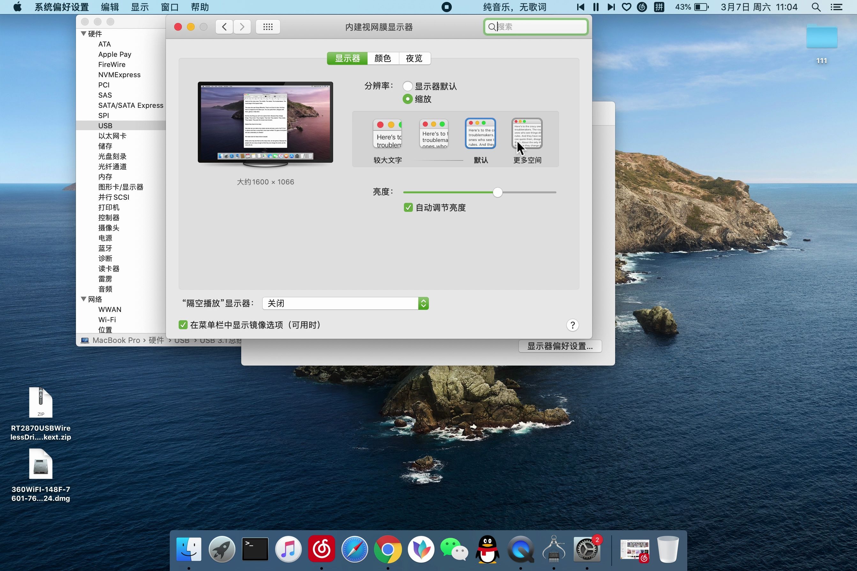Open QQ penguin in Dock
Viewport: 857px width, 571px height.
487,549
